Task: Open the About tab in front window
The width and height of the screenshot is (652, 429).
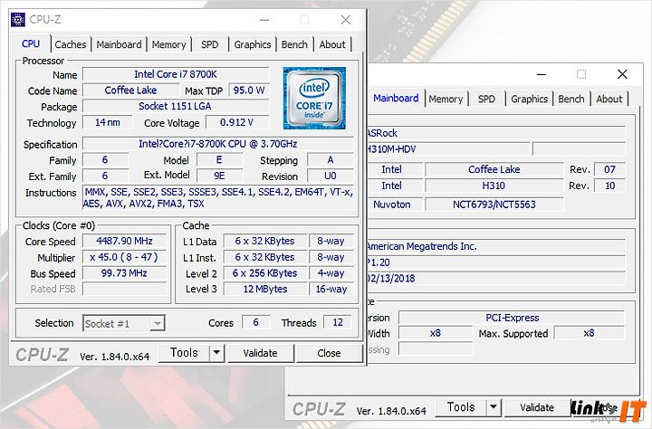Action: [x=332, y=44]
